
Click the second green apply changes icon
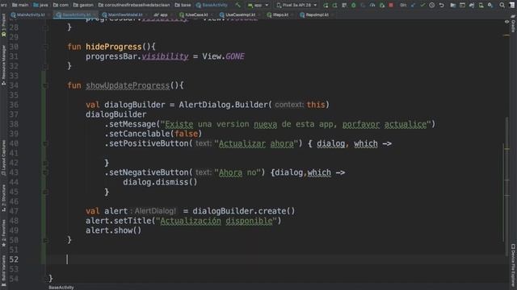point(334,5)
